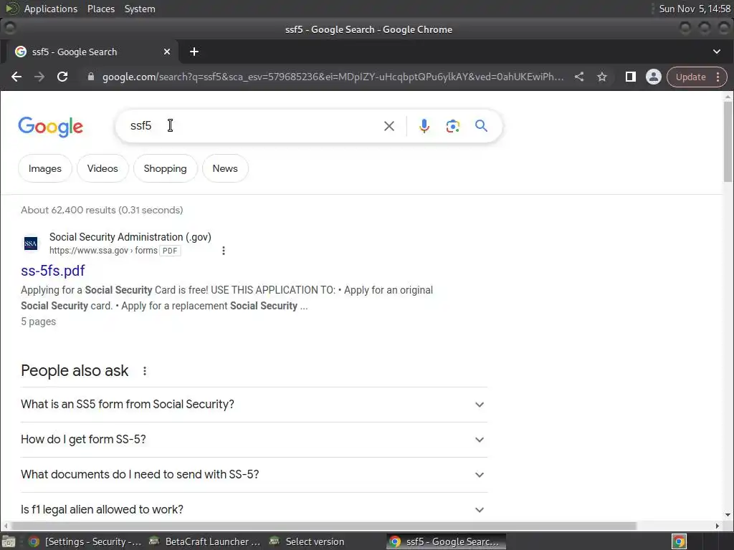Click the browser forward arrow
Viewport: 734px width, 550px height.
(39, 77)
